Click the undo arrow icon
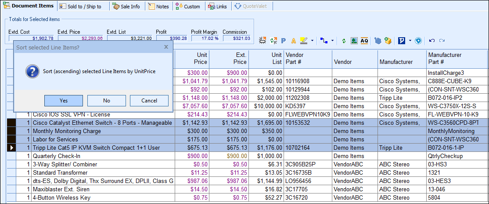489x204 pixels. pyautogui.click(x=432, y=41)
